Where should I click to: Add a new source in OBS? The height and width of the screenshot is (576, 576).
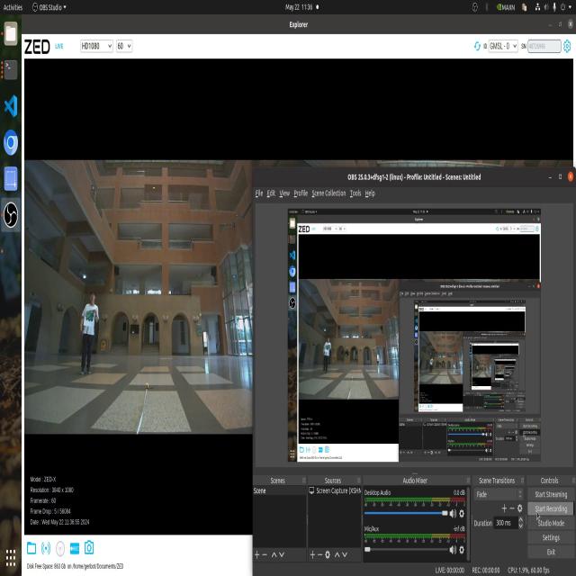(x=312, y=554)
